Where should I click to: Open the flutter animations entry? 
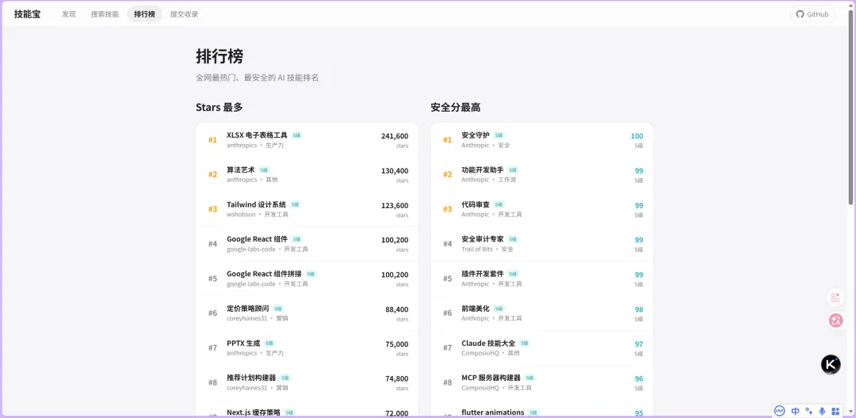pyautogui.click(x=542, y=409)
